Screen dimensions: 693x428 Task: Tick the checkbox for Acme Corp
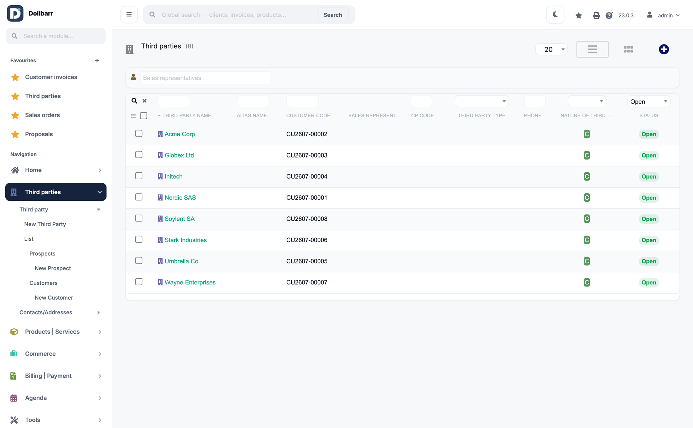click(139, 133)
